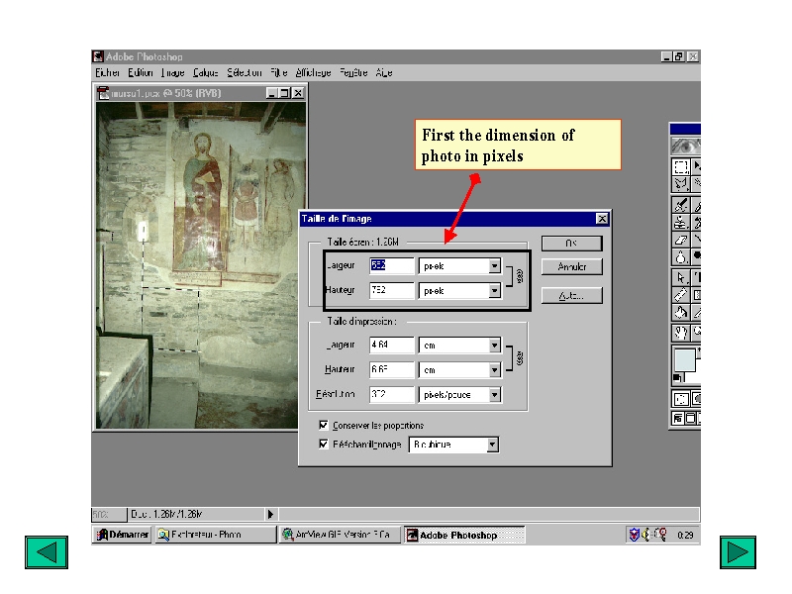Click the speaker volume tray icon

point(646,535)
